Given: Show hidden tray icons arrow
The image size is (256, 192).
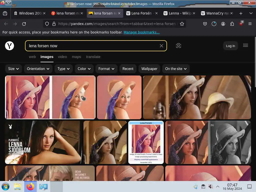Looking at the screenshot, I should (x=218, y=186).
